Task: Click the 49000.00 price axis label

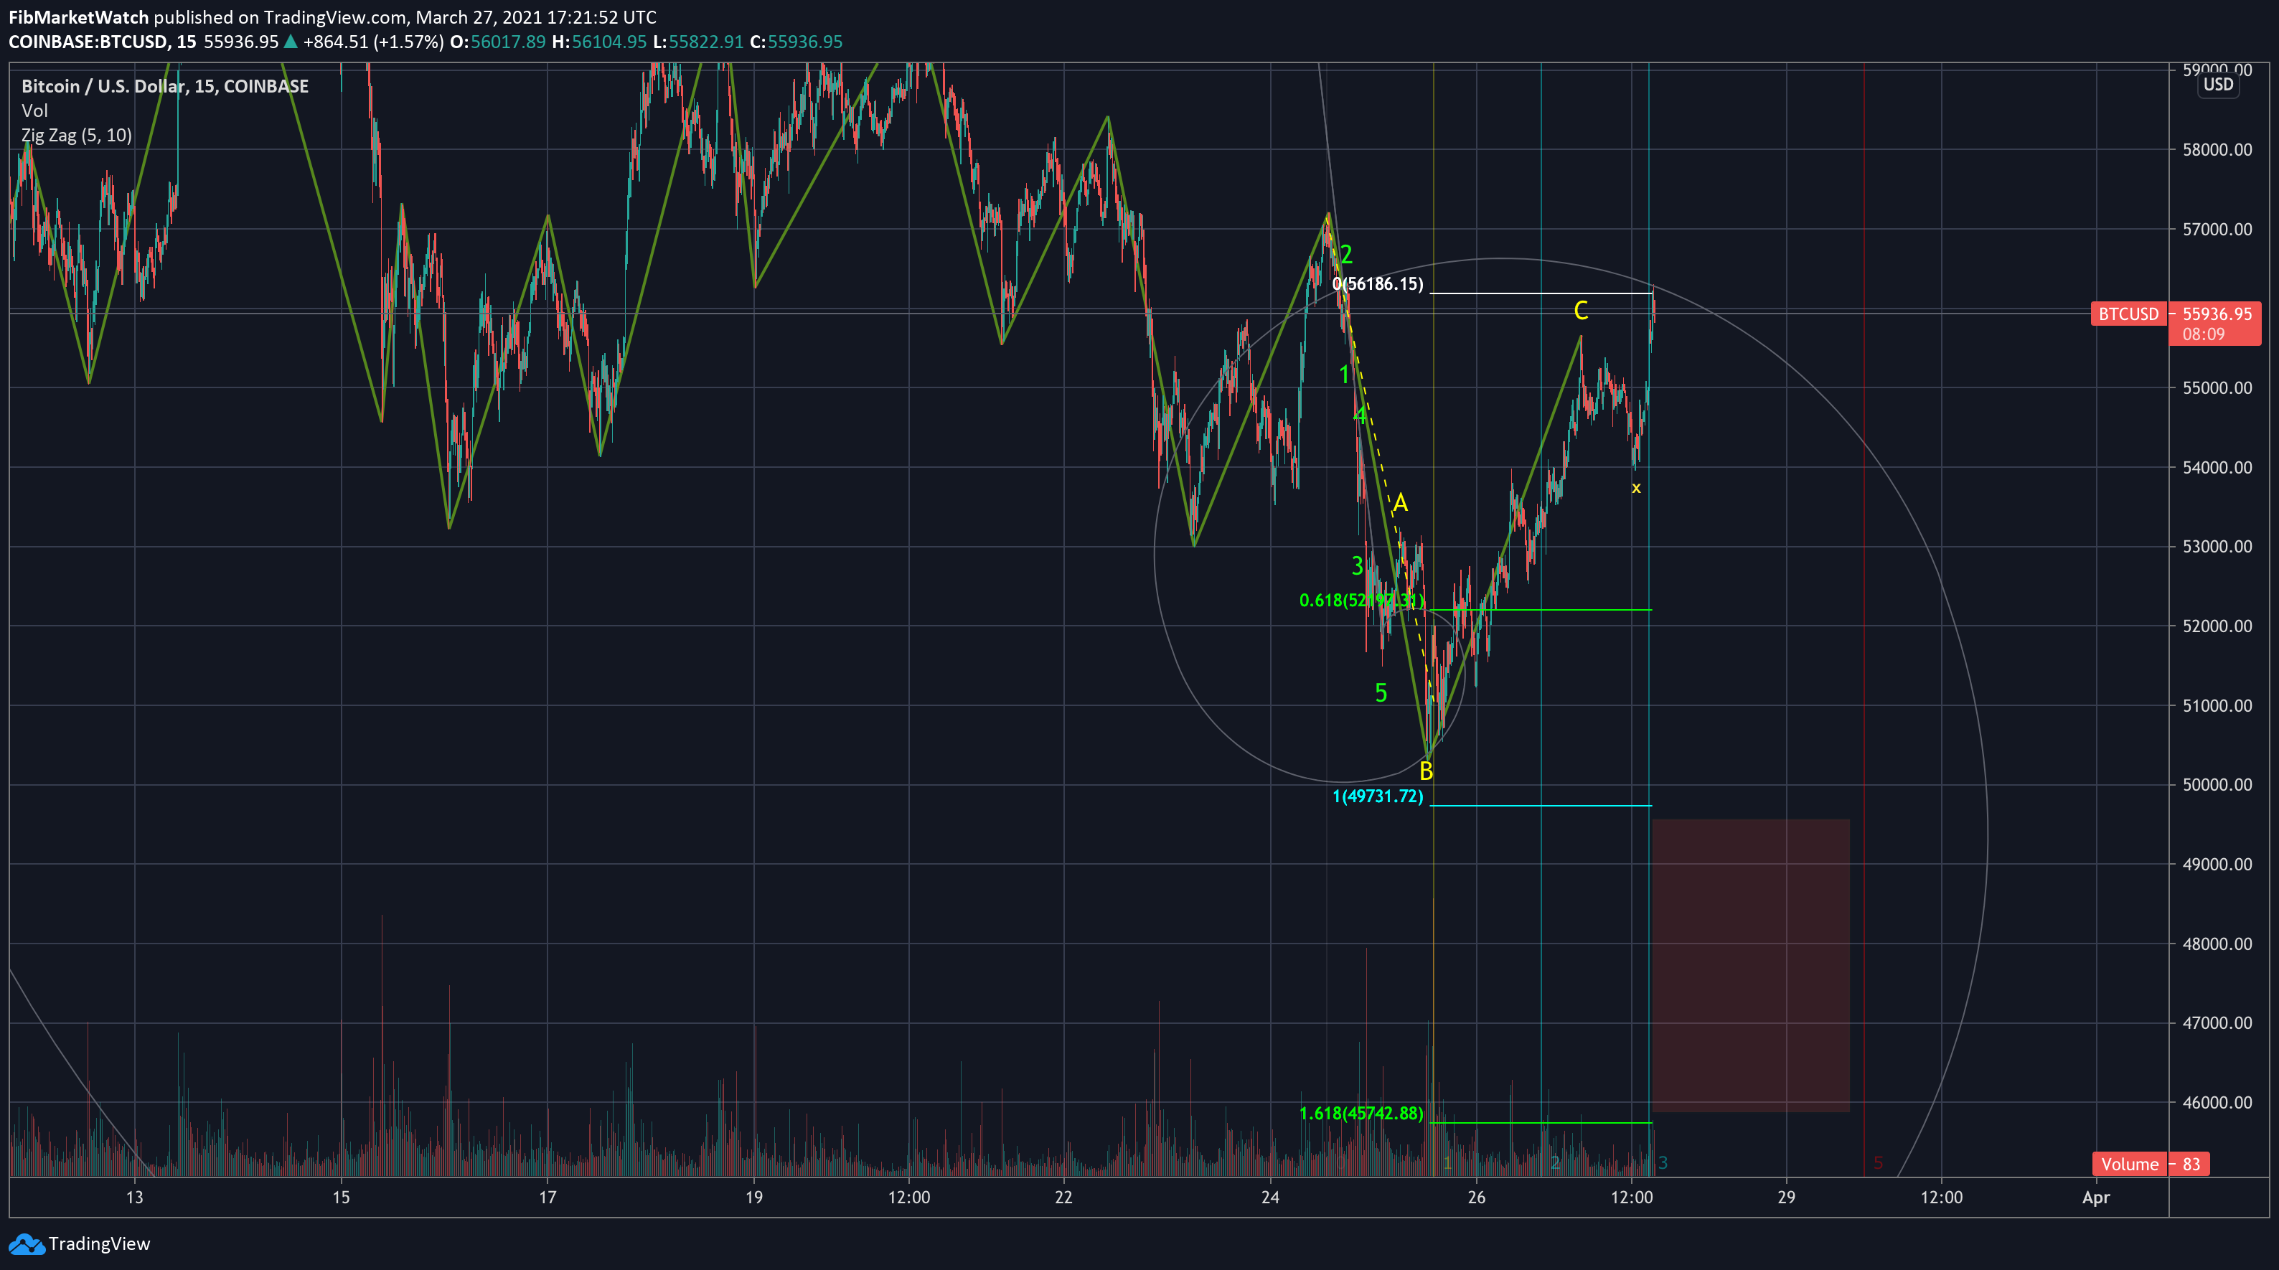Action: pos(2217,864)
